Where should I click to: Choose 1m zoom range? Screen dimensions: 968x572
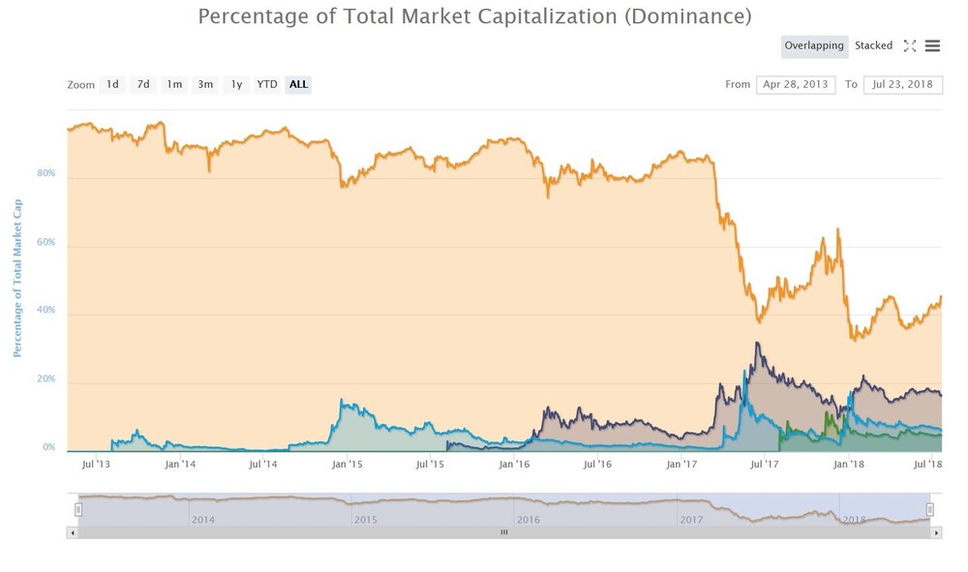coord(174,84)
